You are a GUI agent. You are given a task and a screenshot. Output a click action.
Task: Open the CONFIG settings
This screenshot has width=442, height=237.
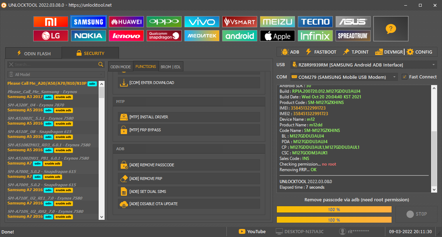click(419, 52)
